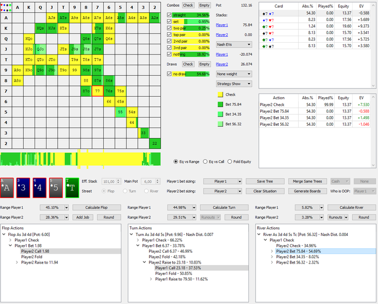Select the QJo hand cell
The image size is (378, 304).
40,49
